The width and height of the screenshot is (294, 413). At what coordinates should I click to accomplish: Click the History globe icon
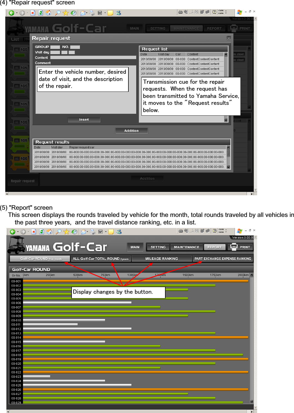74,12
